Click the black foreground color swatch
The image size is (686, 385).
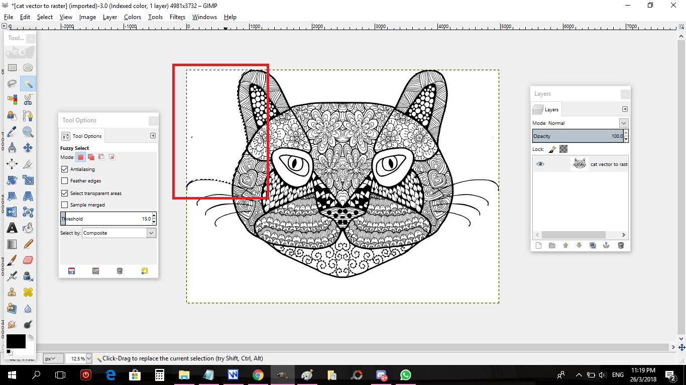(16, 341)
